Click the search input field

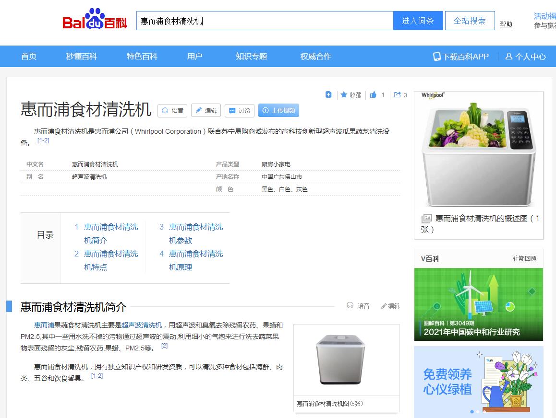[x=265, y=21]
